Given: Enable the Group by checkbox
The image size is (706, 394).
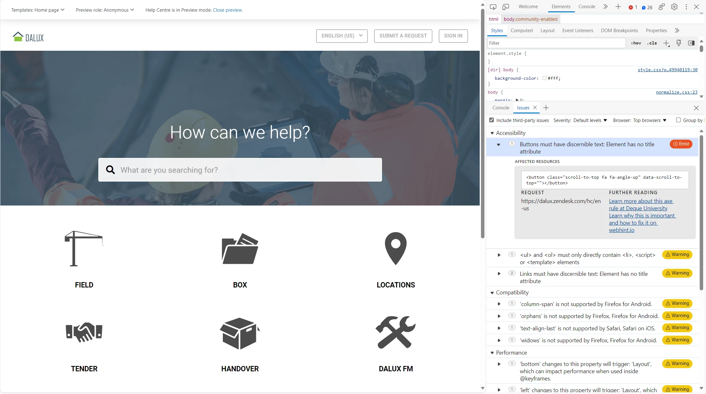Looking at the screenshot, I should point(678,120).
